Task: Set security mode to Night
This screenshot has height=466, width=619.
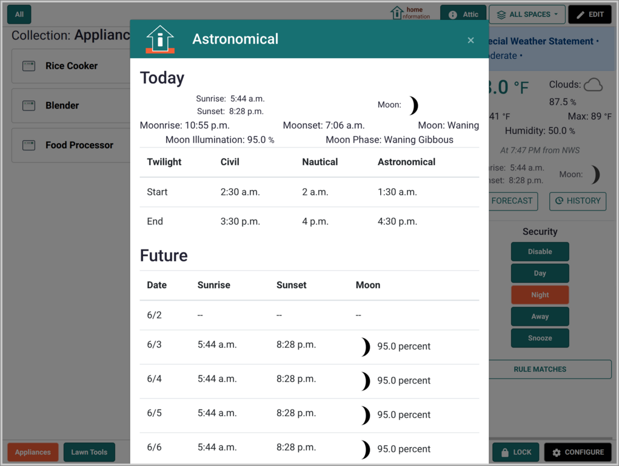Action: (x=540, y=295)
